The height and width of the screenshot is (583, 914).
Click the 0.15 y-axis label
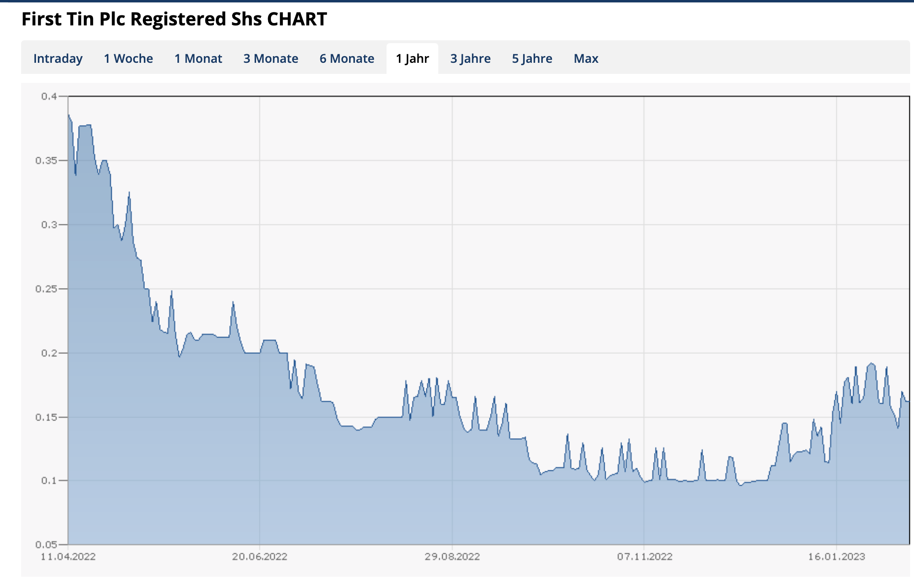tap(47, 417)
